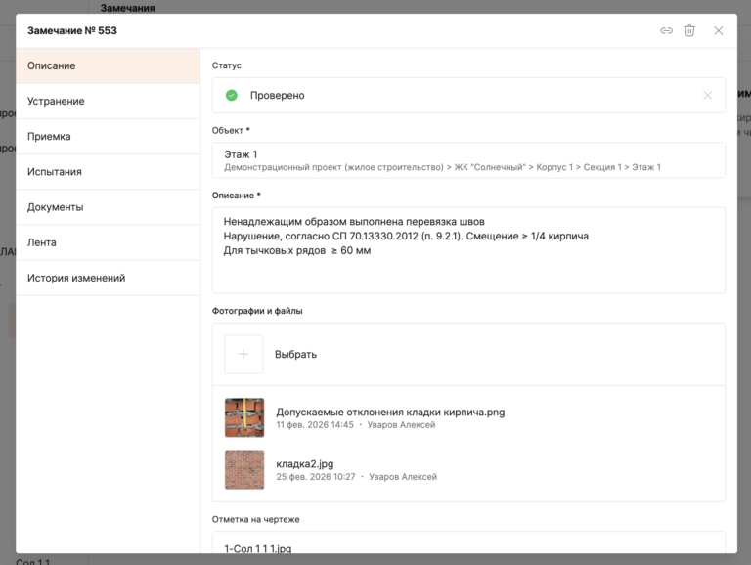Close the remark dialog
The width and height of the screenshot is (751, 565).
pyautogui.click(x=719, y=30)
